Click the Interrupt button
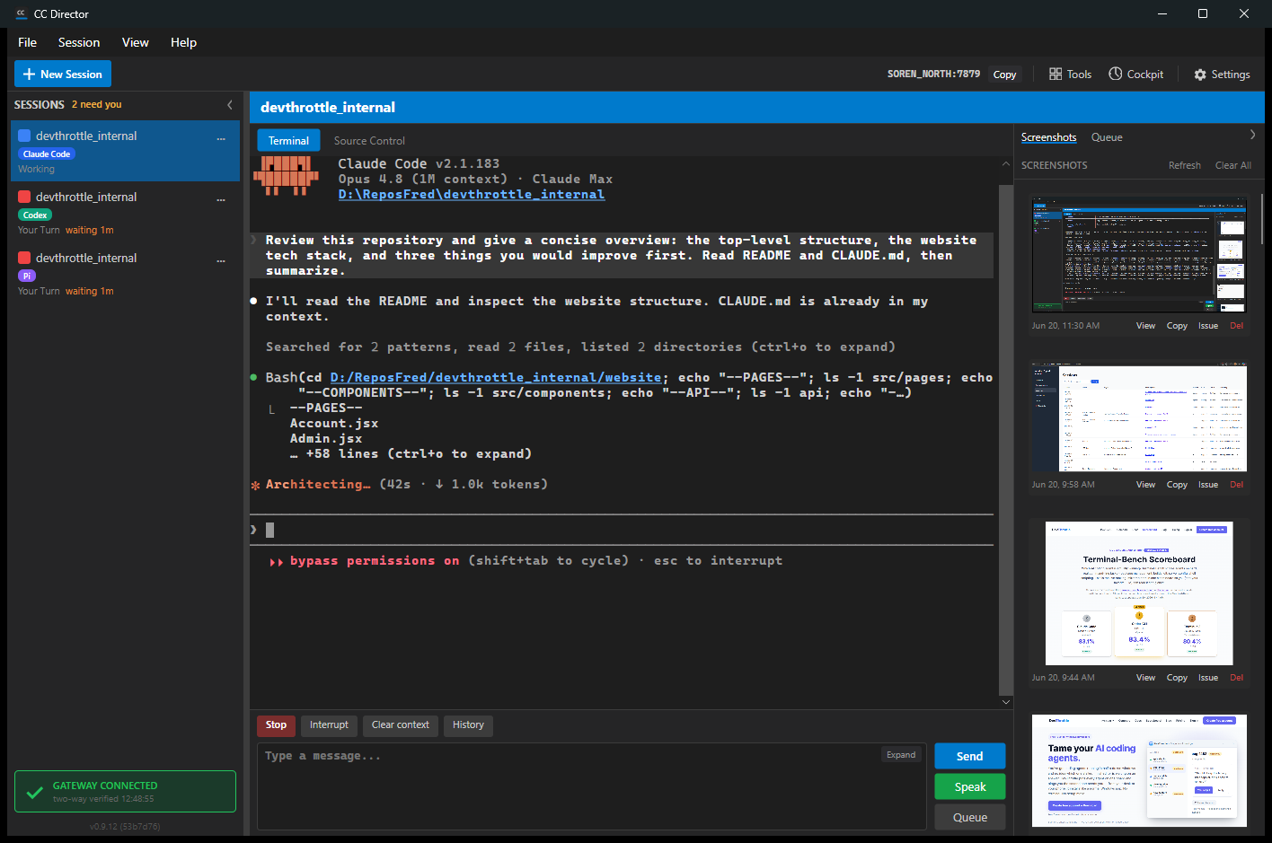 point(329,725)
